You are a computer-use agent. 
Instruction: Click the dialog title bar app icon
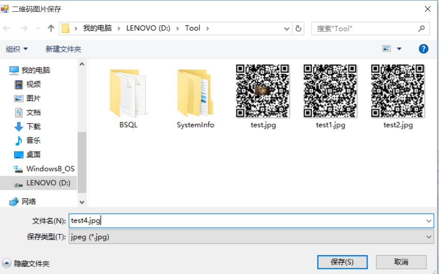click(5, 9)
